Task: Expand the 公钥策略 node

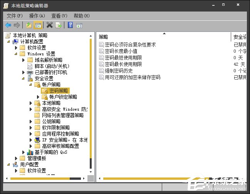Action: coord(31,121)
